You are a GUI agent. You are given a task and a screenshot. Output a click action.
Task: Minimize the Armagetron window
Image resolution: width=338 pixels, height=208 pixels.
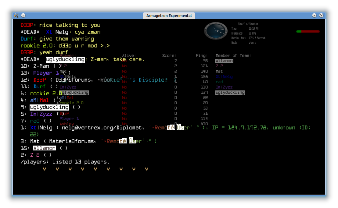pyautogui.click(x=315, y=16)
